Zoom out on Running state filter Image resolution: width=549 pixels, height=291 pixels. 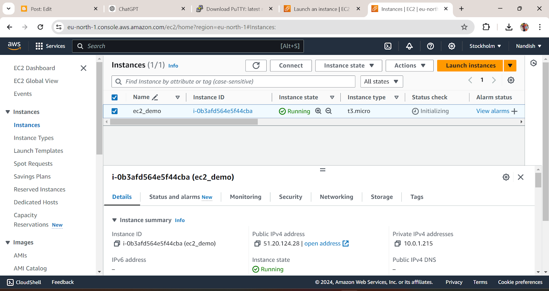tap(329, 111)
